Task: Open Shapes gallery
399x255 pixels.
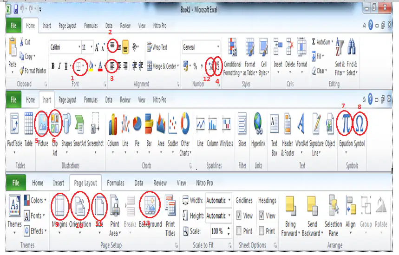Action: (x=67, y=133)
